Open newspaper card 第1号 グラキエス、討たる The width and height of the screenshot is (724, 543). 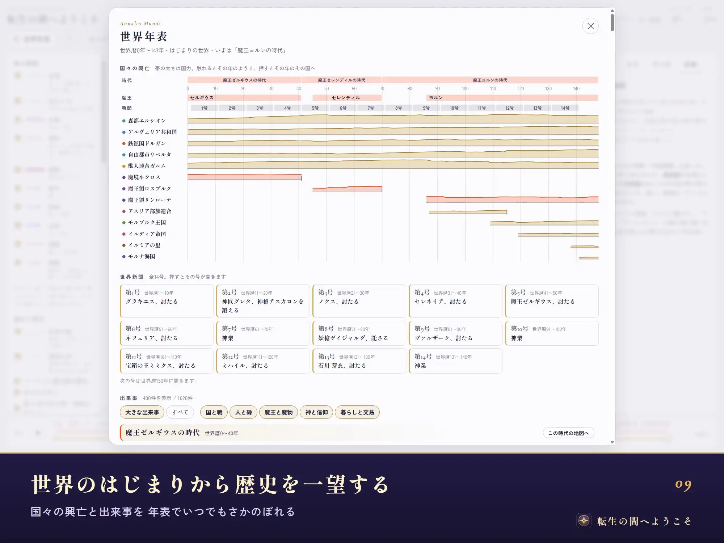pos(167,301)
